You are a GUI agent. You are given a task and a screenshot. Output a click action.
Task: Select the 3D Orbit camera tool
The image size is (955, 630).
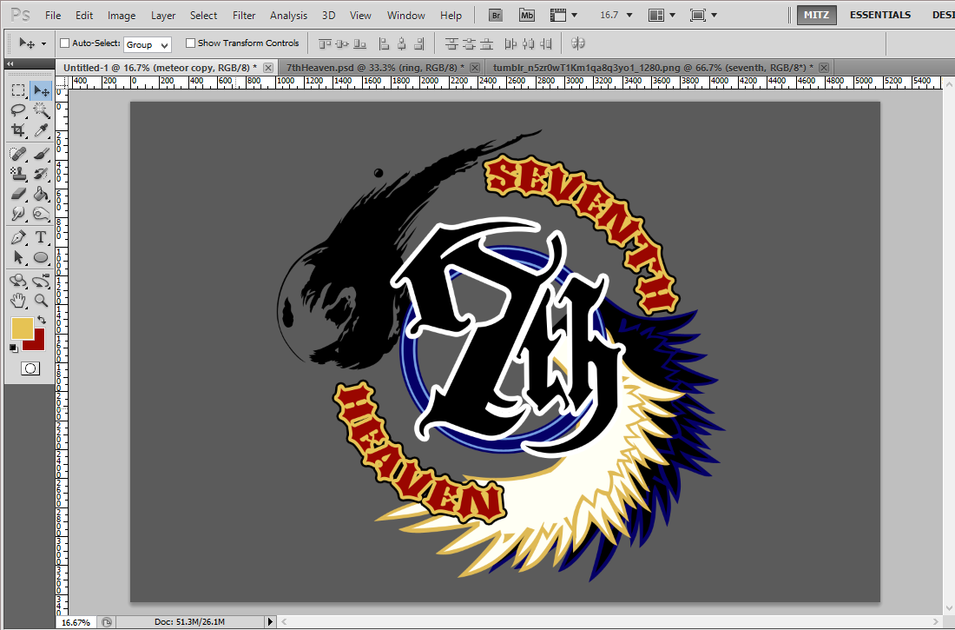41,281
